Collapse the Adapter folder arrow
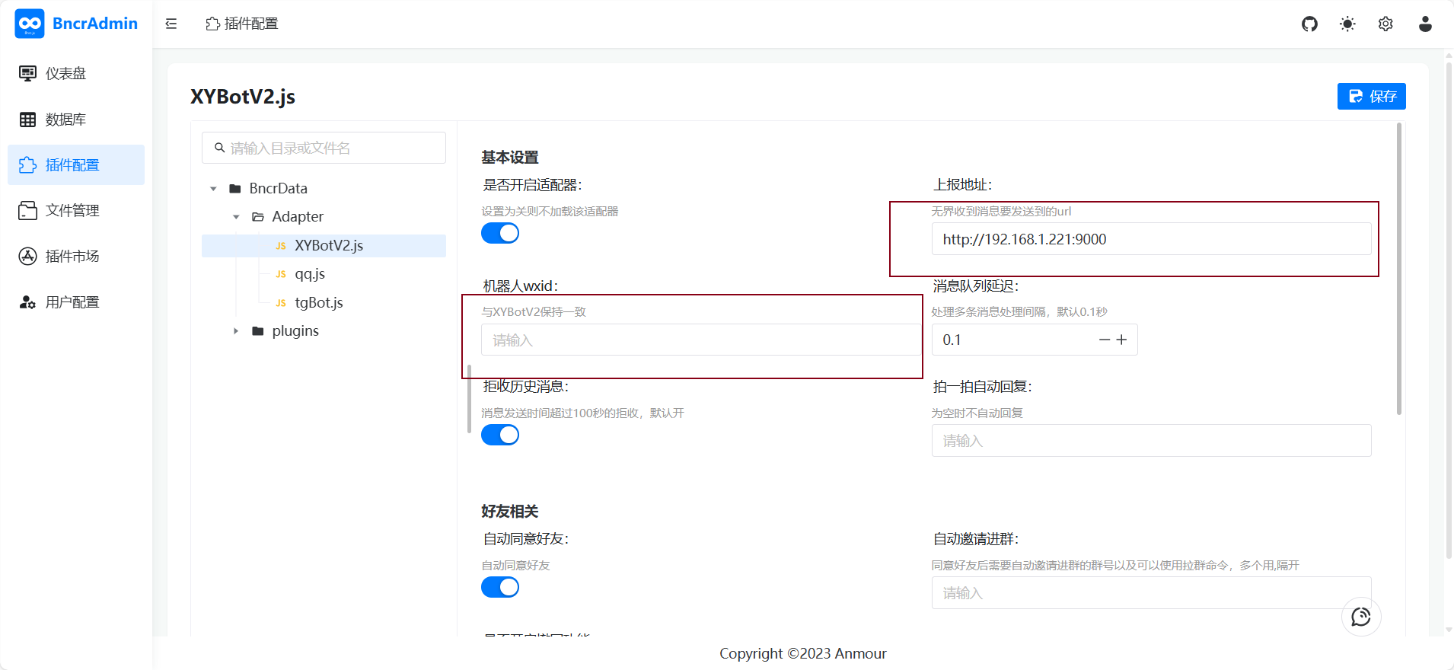Viewport: 1454px width, 670px height. [236, 217]
